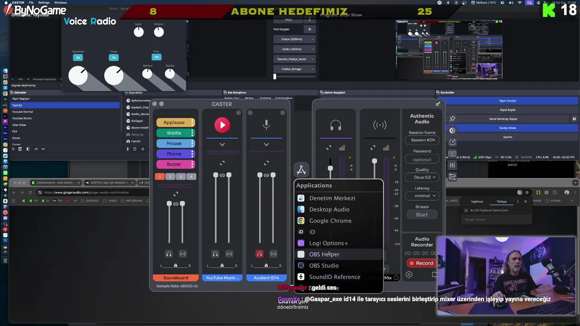Adjust YouTube Music left channel fader
The image size is (580, 326).
[x=216, y=175]
